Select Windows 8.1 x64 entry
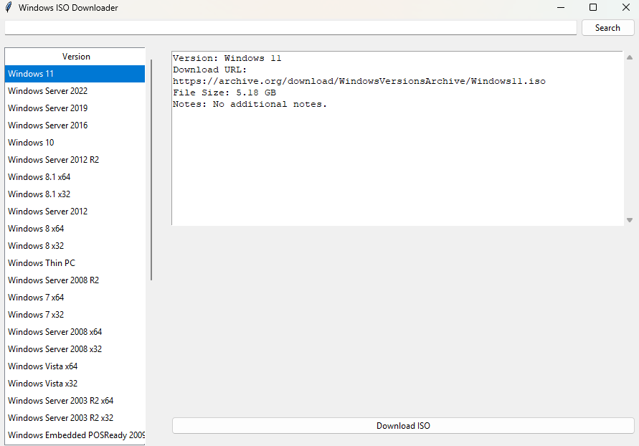This screenshot has width=639, height=446. click(x=75, y=177)
